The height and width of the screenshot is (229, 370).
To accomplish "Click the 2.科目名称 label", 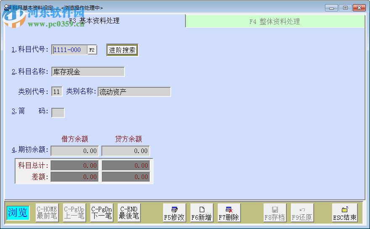I will point(30,72).
